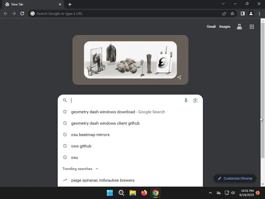Click the page vertical scrollbar thumb
The height and width of the screenshot is (199, 265).
point(263,90)
